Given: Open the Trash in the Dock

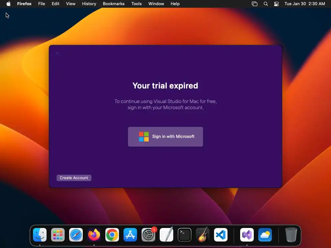Looking at the screenshot, I should tap(291, 235).
